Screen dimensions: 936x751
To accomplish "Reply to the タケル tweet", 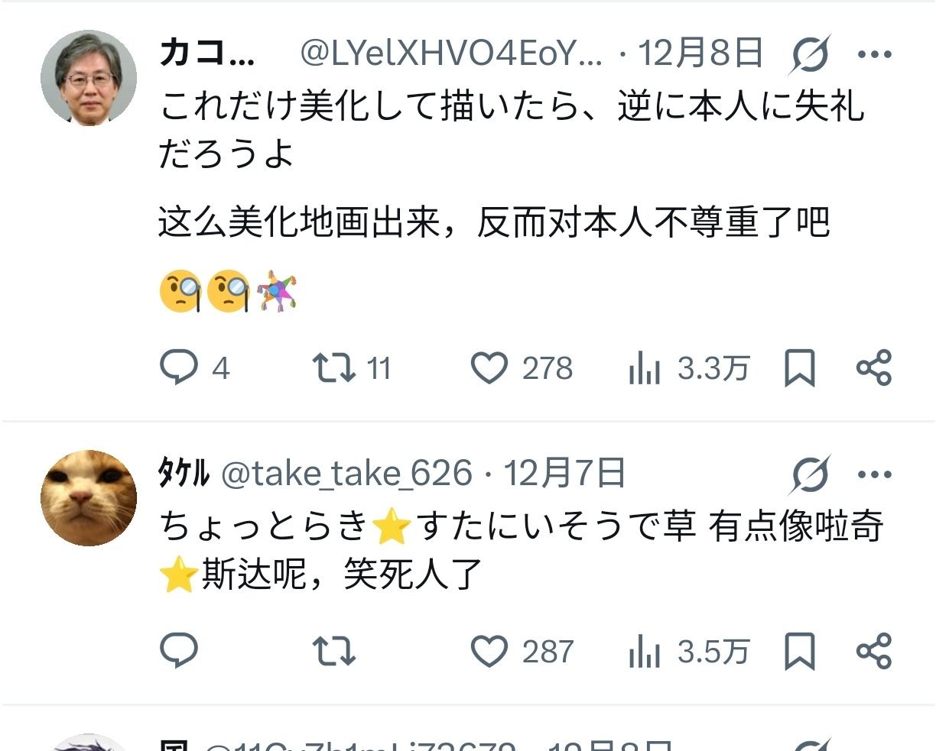I will [179, 651].
